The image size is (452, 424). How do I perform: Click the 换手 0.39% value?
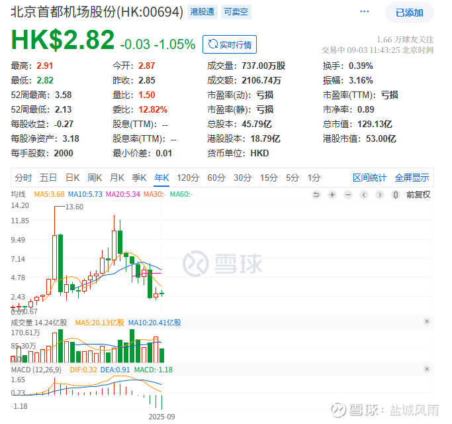[361, 66]
